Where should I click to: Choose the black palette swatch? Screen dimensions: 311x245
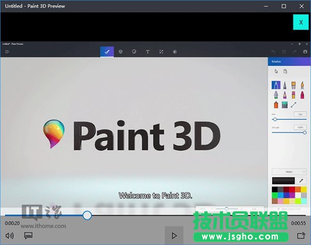click(275, 189)
